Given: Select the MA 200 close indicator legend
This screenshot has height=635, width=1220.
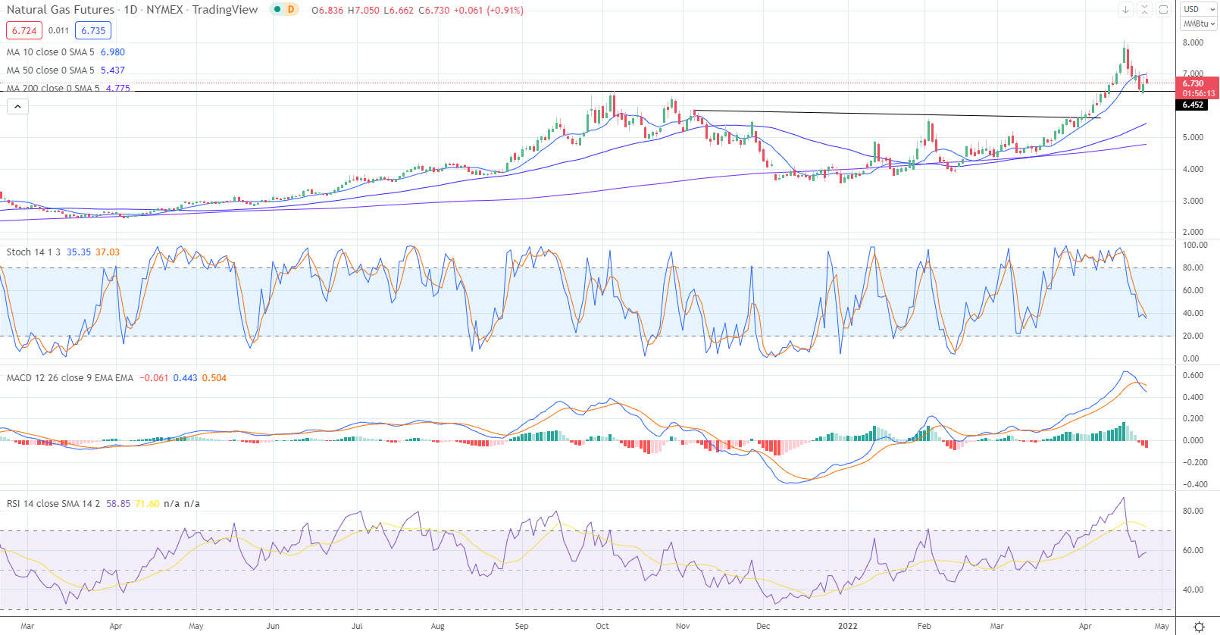Looking at the screenshot, I should (x=68, y=89).
